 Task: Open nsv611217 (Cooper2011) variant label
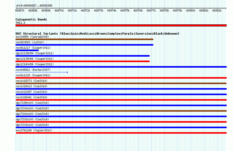click(33, 48)
